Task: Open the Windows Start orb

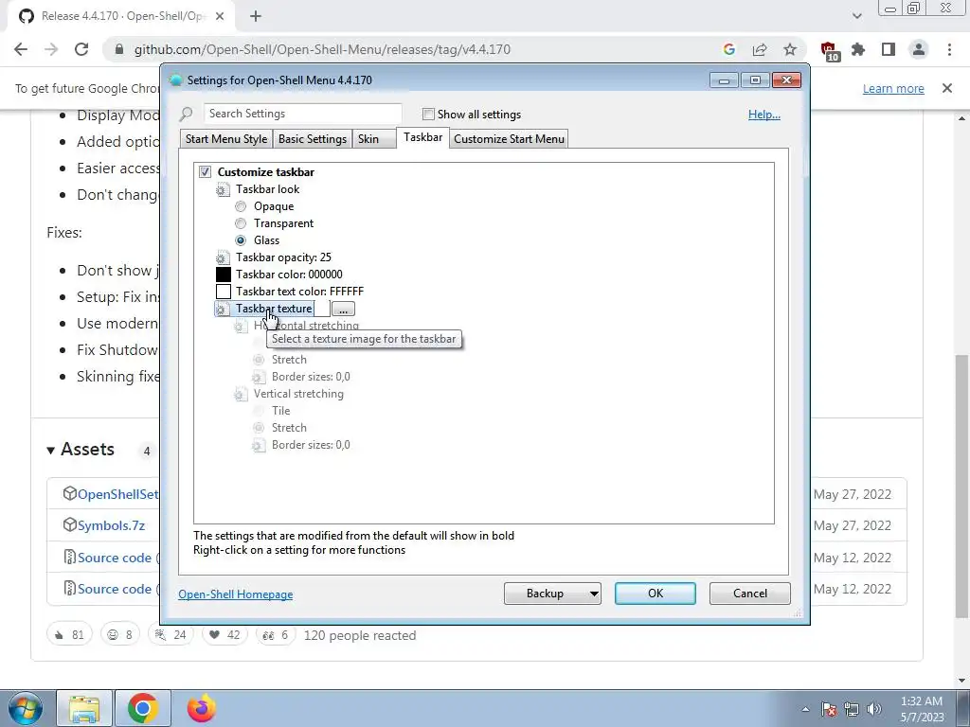Action: [x=26, y=708]
